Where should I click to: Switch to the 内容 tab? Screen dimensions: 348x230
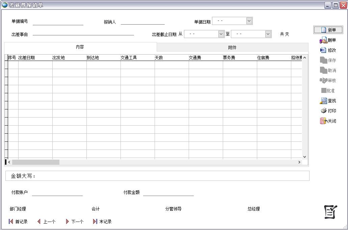[80, 47]
